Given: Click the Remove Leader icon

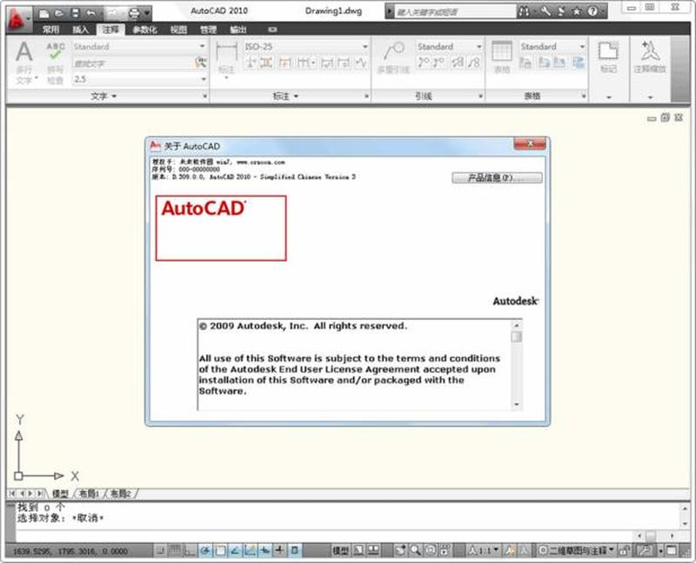Looking at the screenshot, I should coord(439,63).
